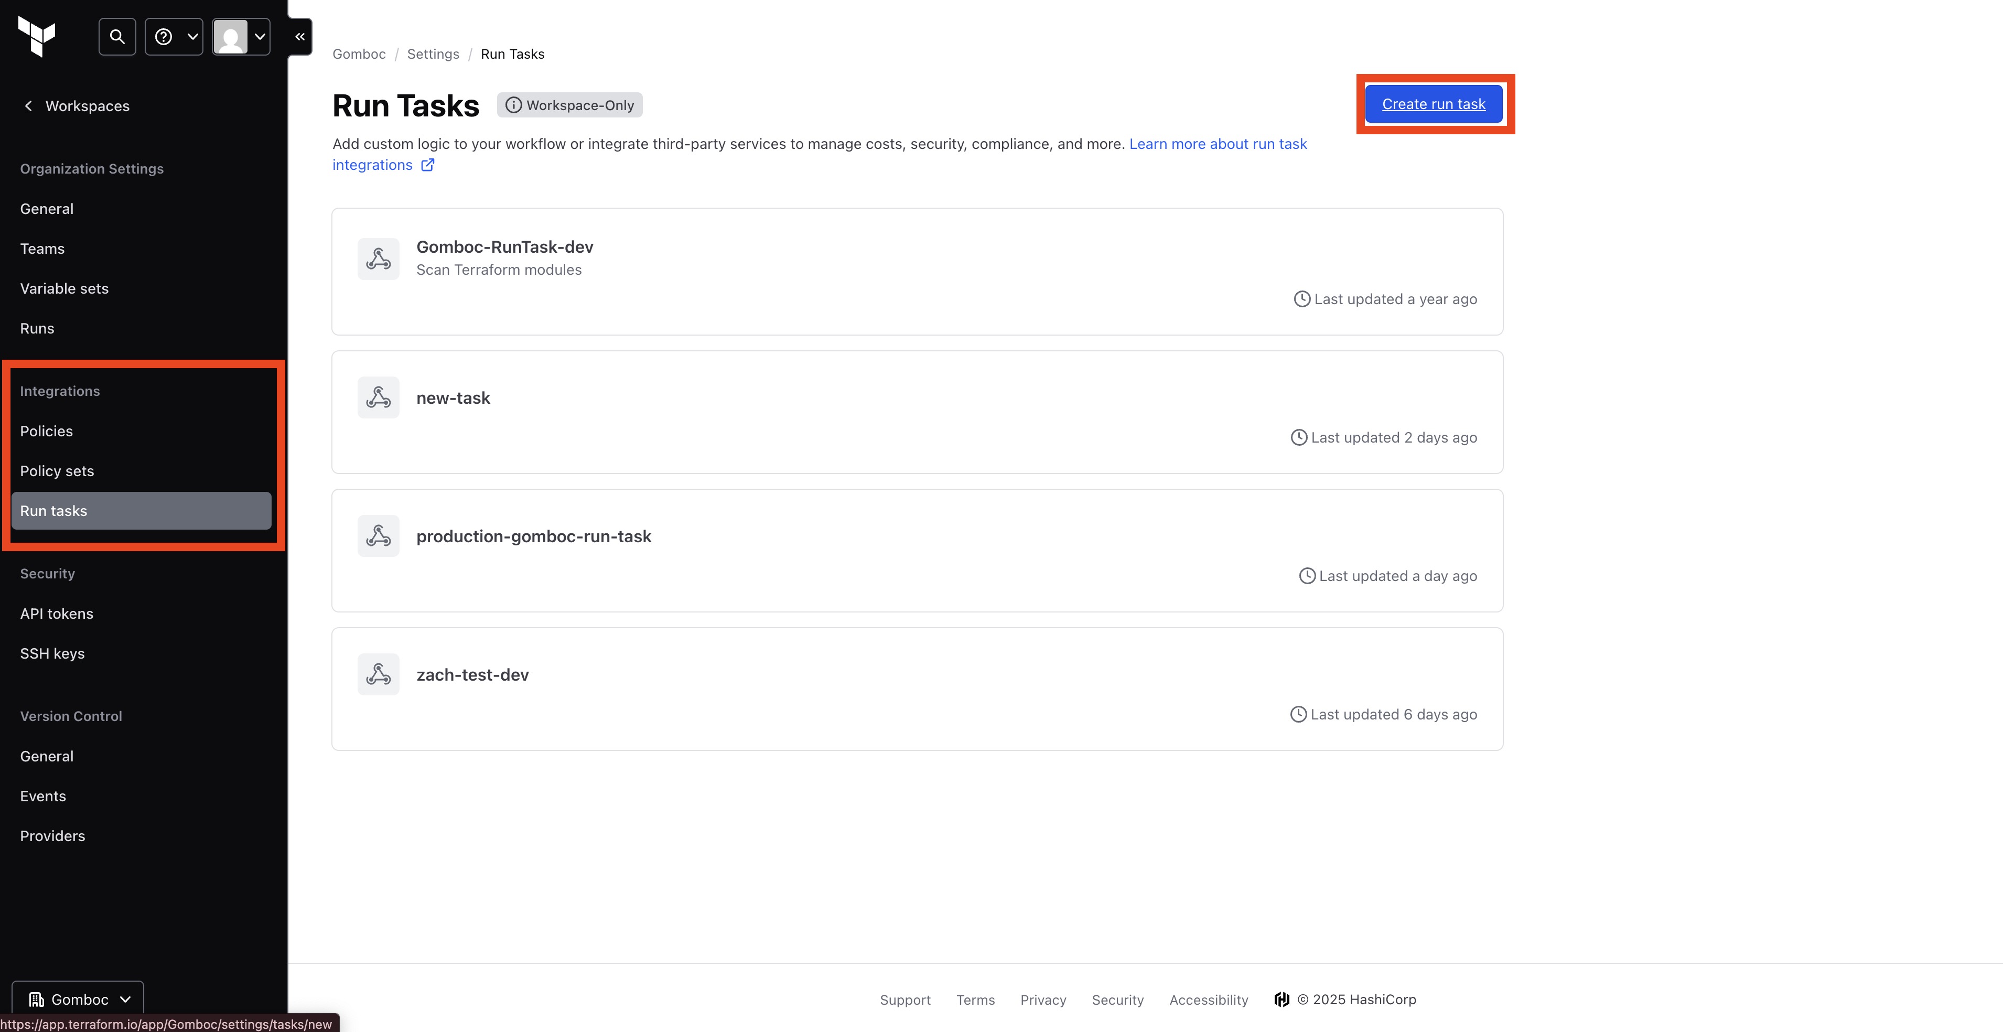The height and width of the screenshot is (1032, 2003).
Task: Open Version Control Providers
Action: [x=53, y=836]
